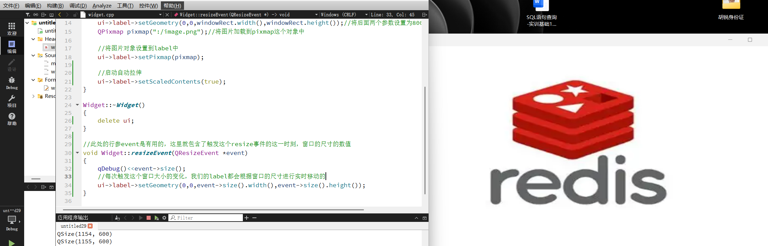Open the 构建(B) menu
Image resolution: width=768 pixels, height=246 pixels.
pos(55,5)
